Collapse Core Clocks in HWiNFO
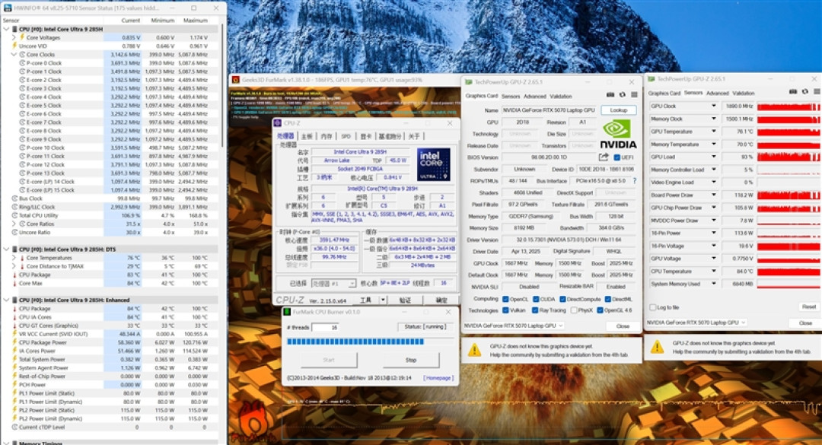 pos(14,55)
